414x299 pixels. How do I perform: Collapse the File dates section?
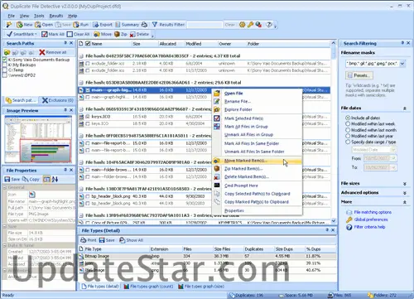click(405, 109)
